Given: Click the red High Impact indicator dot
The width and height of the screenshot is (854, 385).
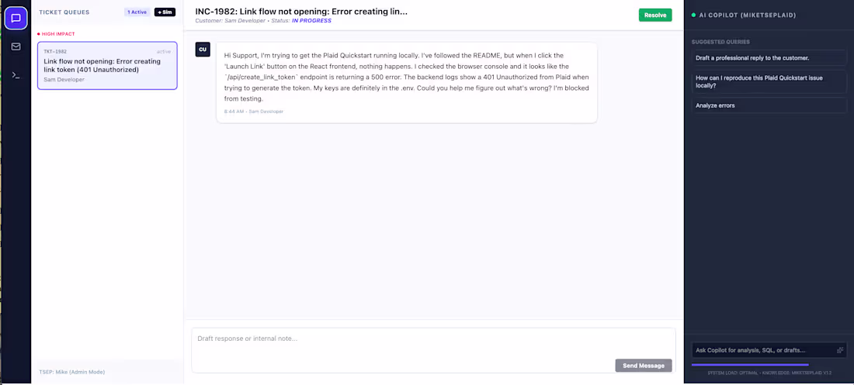Looking at the screenshot, I should click(39, 34).
